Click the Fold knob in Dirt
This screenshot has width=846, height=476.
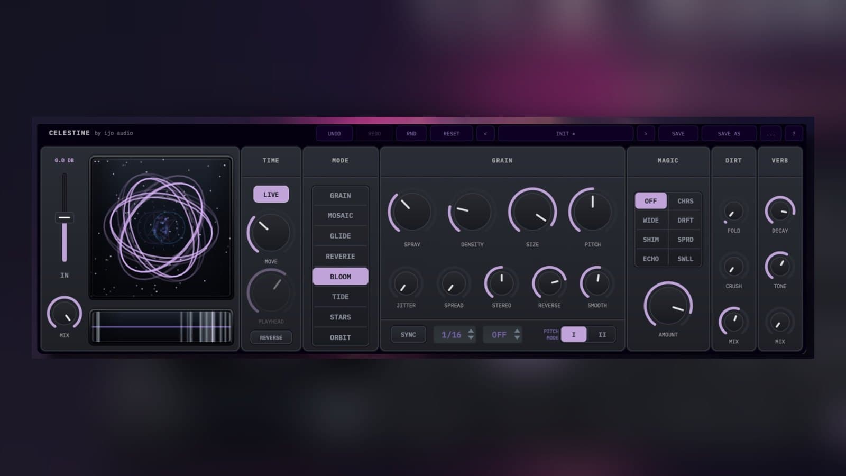[733, 212]
